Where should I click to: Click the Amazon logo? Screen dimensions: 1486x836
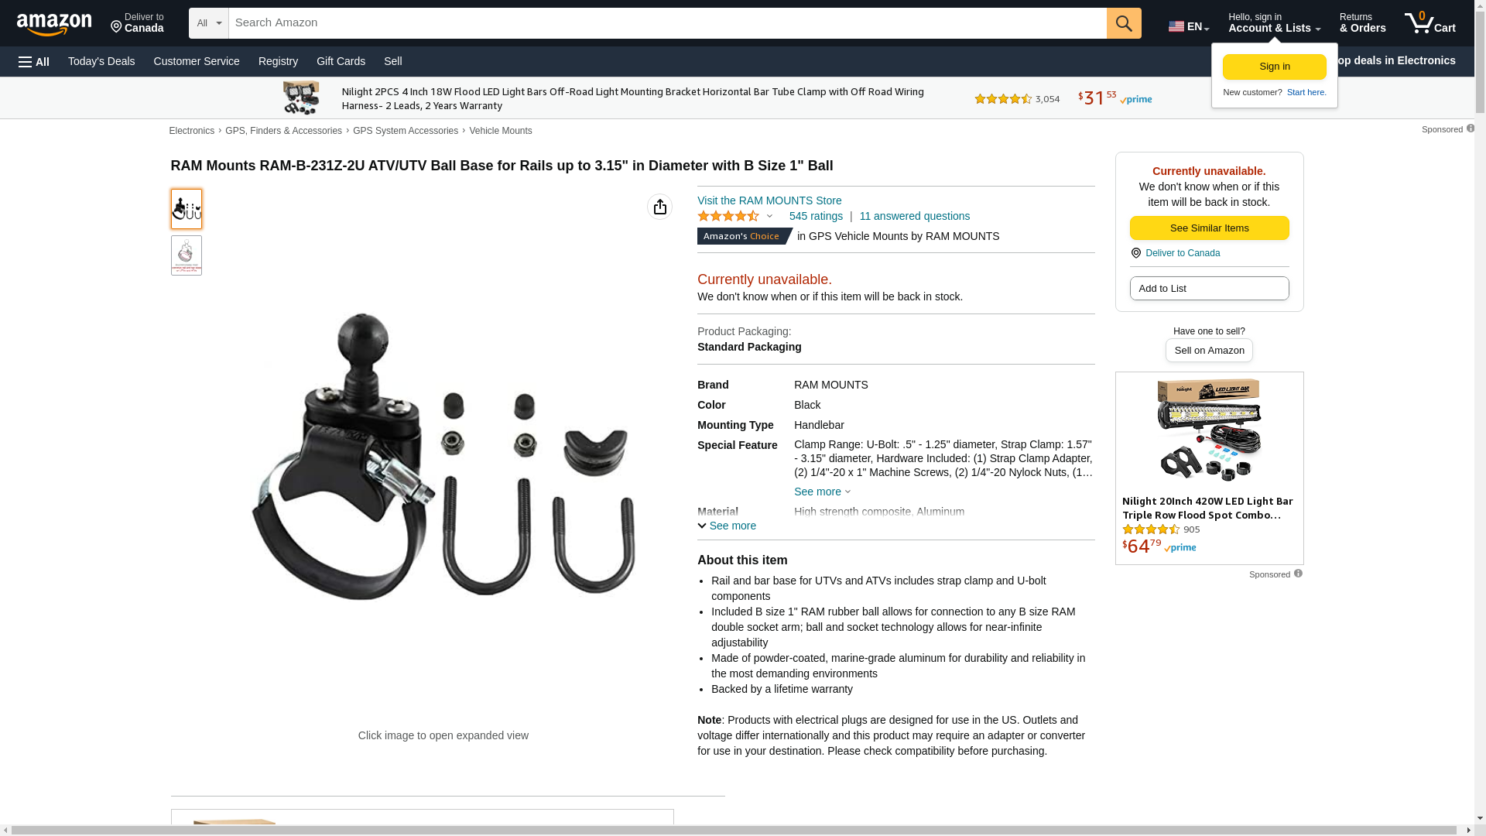click(x=54, y=24)
